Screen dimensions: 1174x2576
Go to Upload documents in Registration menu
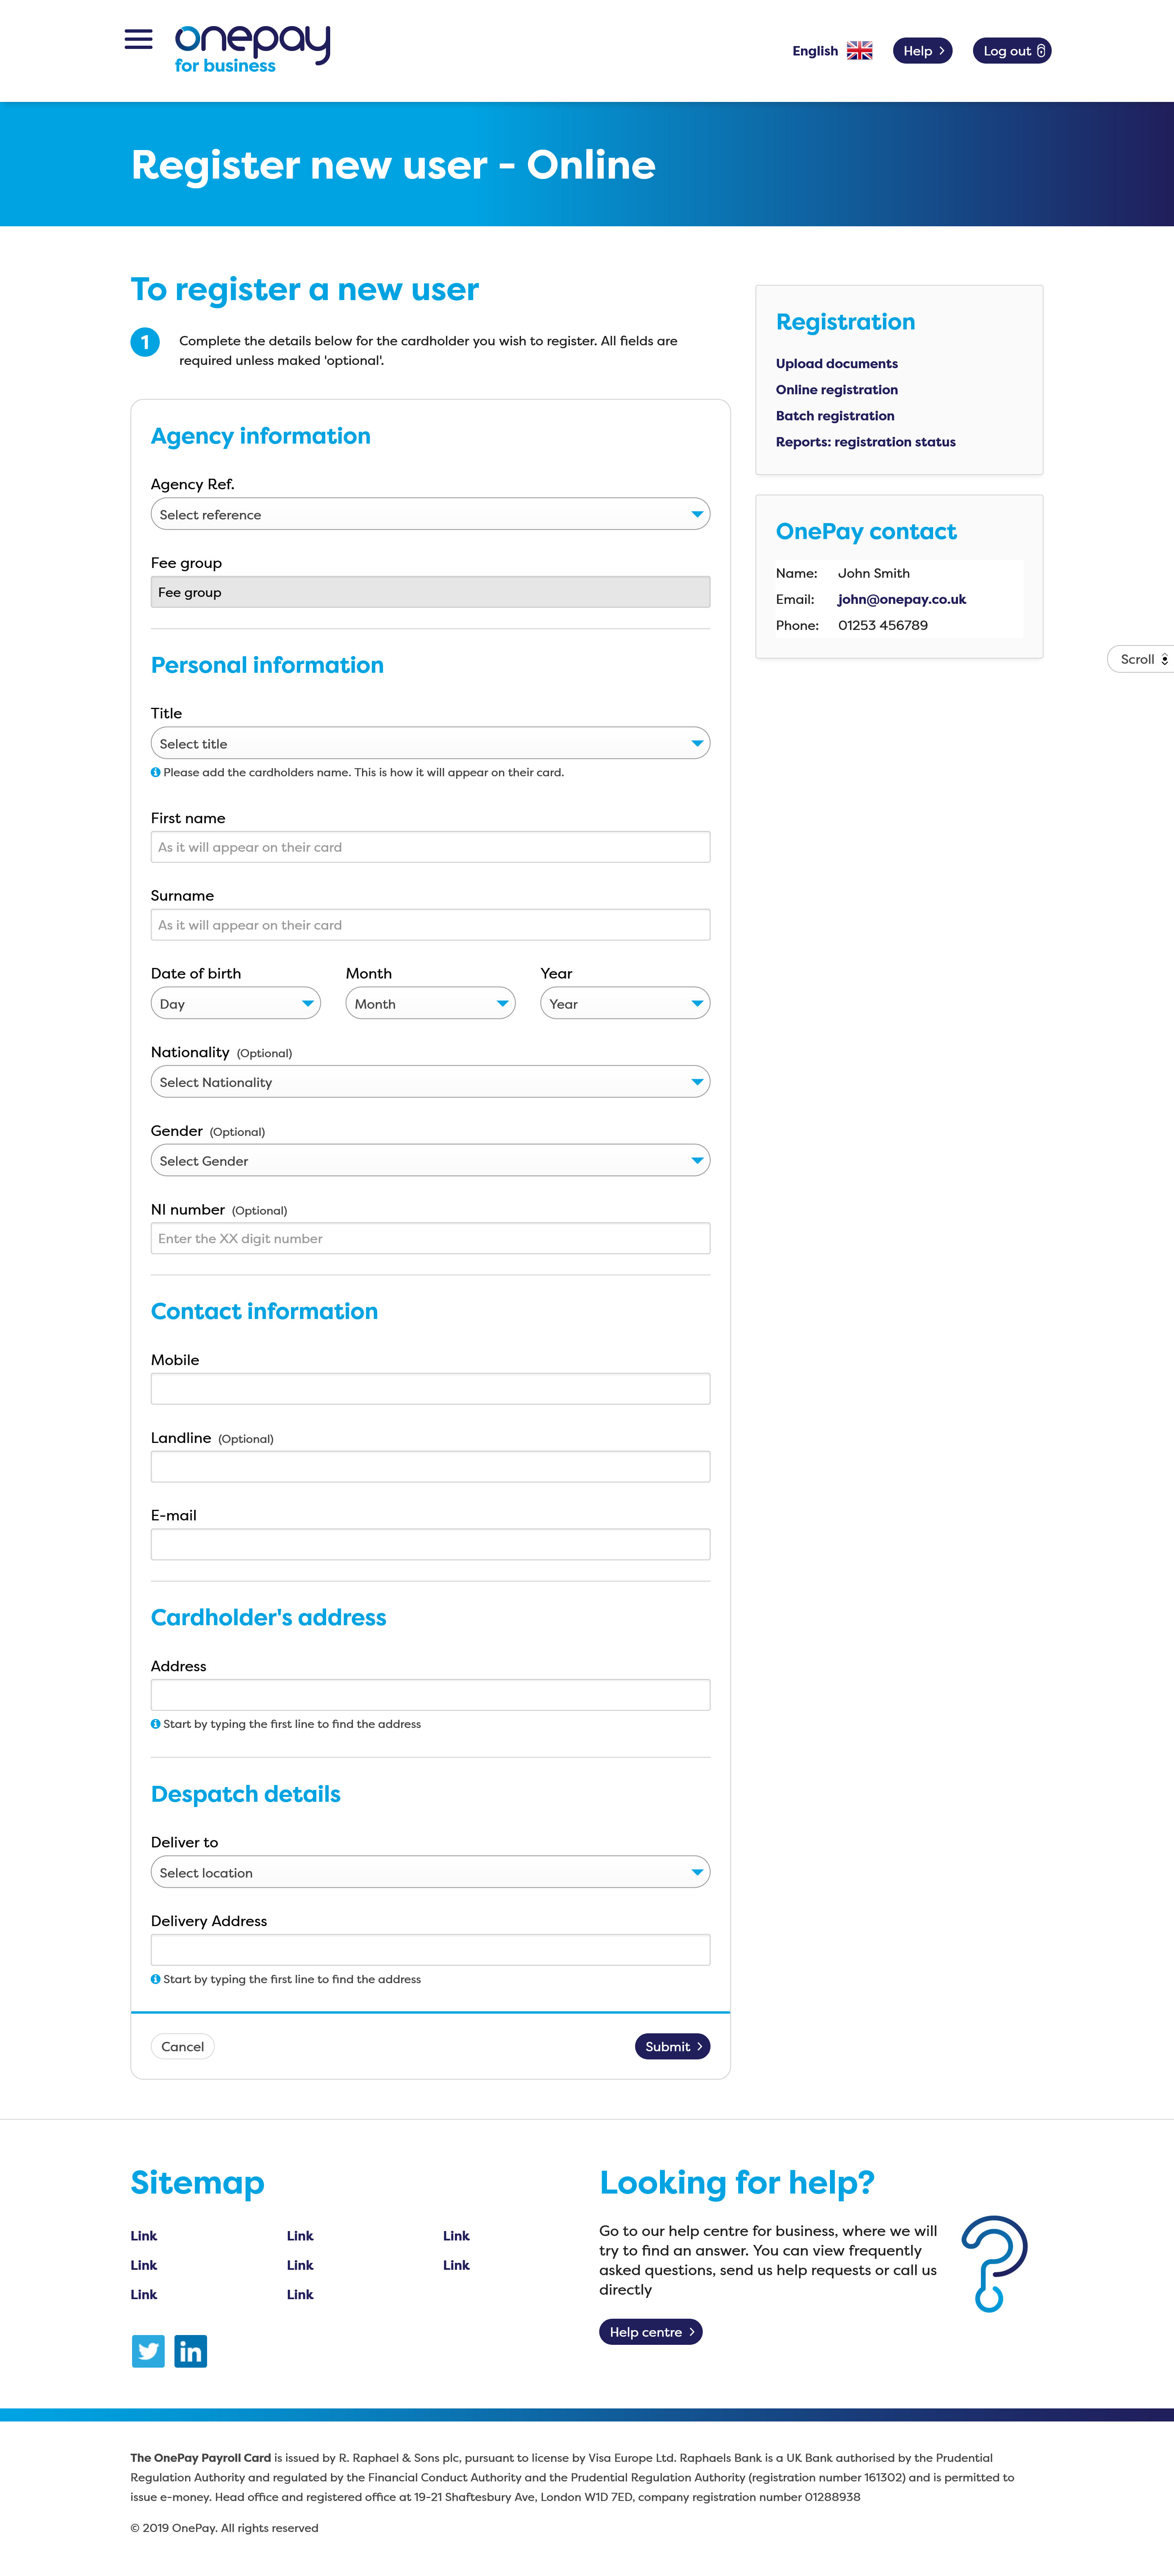point(836,364)
